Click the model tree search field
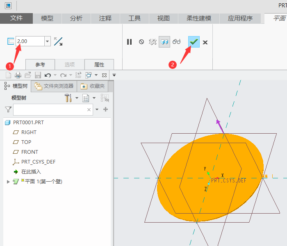The image size is (287, 246). click(x=50, y=109)
